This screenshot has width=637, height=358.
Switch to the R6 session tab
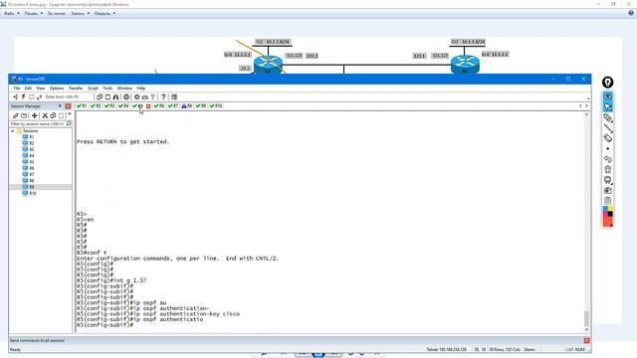159,106
